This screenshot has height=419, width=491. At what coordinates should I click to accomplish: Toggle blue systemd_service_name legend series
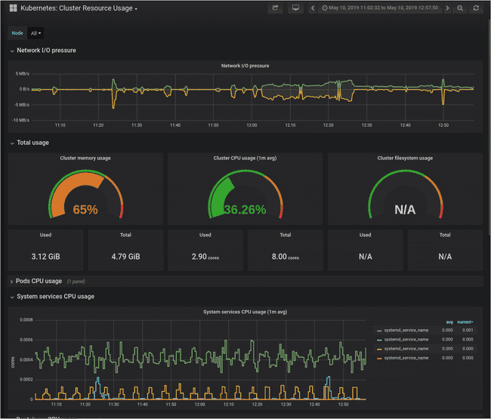click(406, 340)
